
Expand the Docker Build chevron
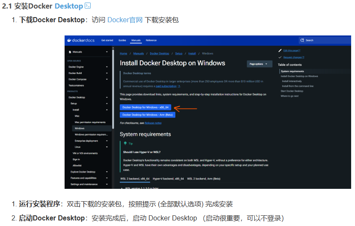click(x=107, y=73)
